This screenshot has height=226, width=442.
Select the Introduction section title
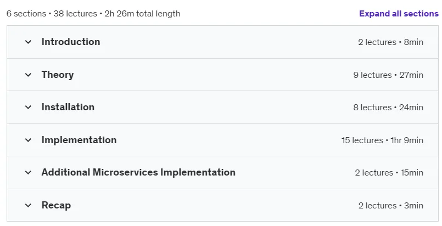click(x=71, y=42)
